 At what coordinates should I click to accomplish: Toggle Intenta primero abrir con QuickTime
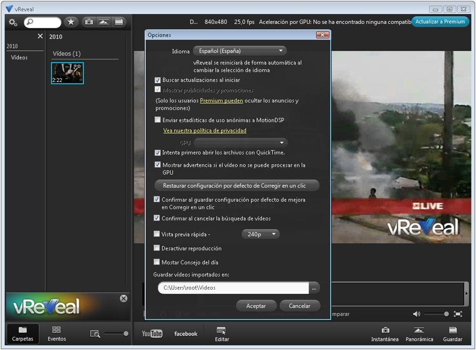[x=158, y=152]
